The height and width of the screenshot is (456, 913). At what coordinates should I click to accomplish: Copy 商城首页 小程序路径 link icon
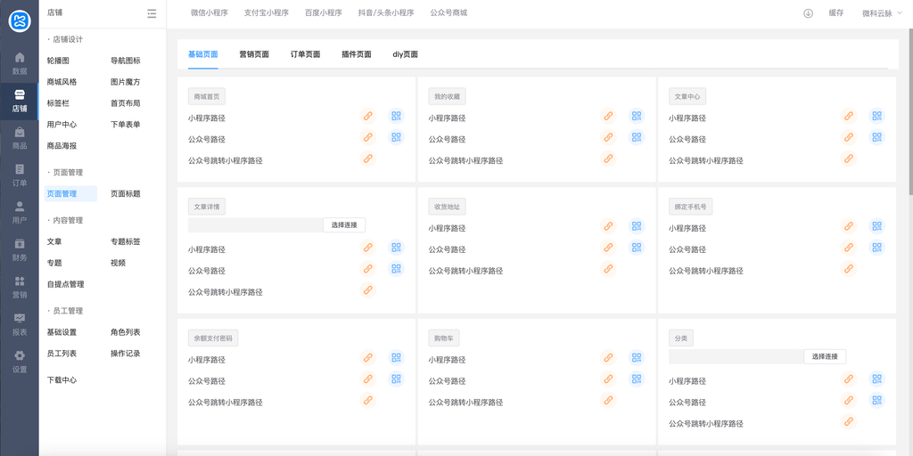tap(368, 117)
